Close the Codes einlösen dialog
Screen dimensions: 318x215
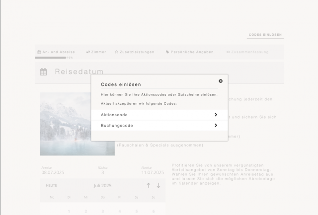coord(221,81)
